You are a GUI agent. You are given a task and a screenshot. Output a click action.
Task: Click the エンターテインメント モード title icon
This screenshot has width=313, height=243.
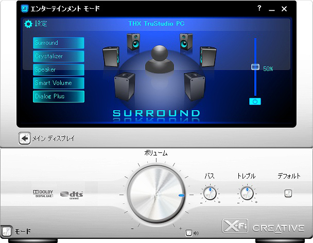coord(25,9)
